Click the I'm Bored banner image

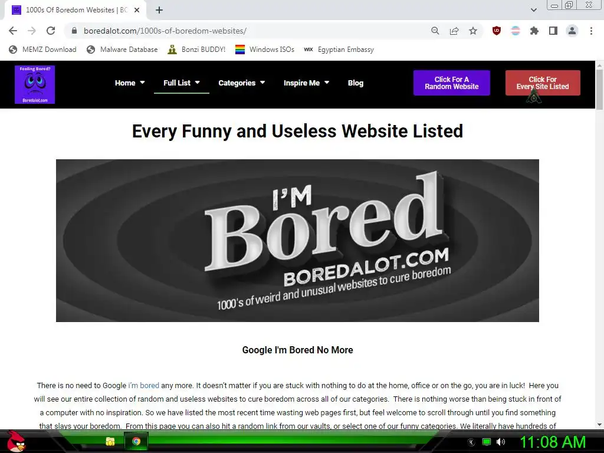(x=297, y=241)
